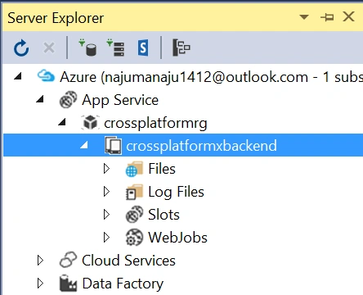363x295 pixels.
Task: Click the grayed-out Stop Refresh X icon
Action: (x=49, y=48)
